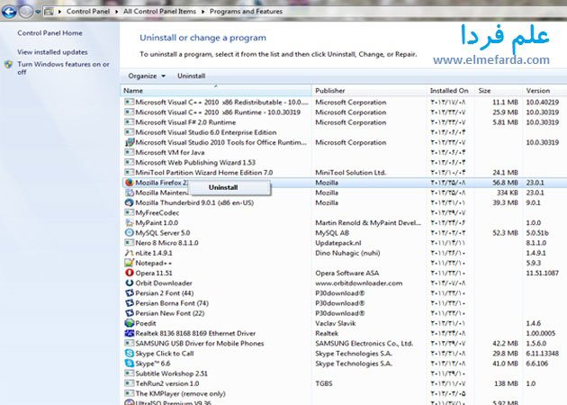
Task: Click 'Programs and Features' breadcrumb
Action: pos(246,11)
